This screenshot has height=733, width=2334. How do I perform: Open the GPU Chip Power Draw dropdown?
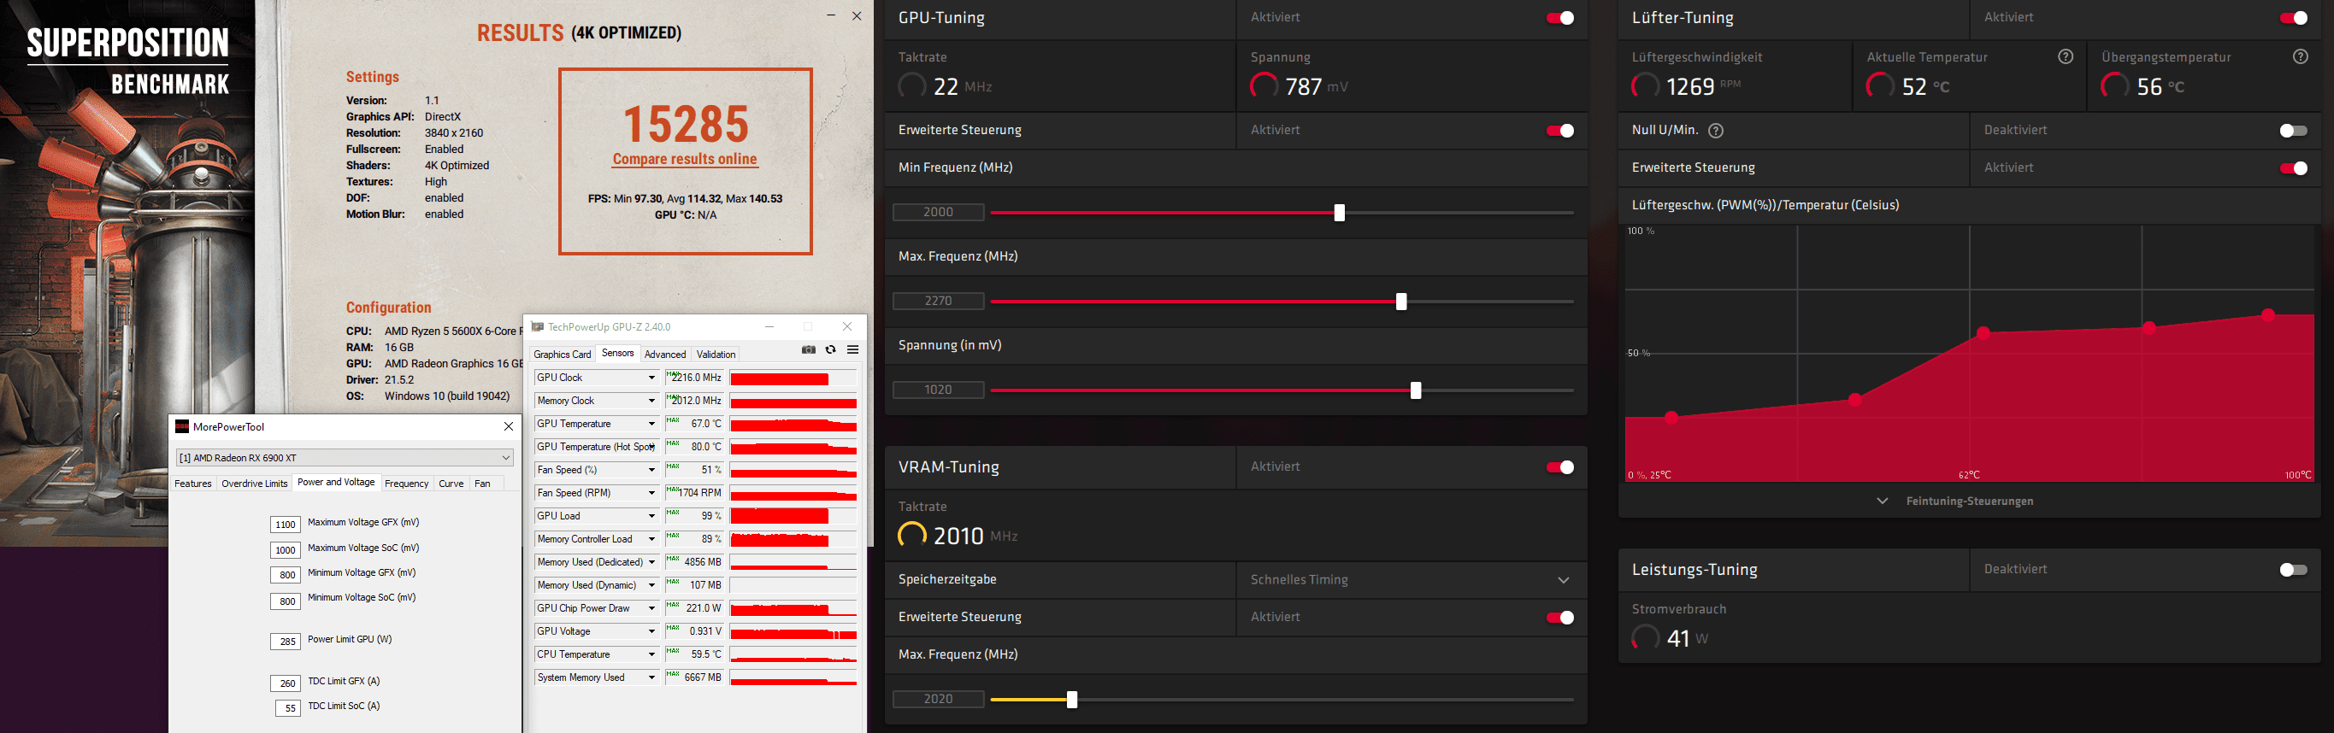coord(651,608)
